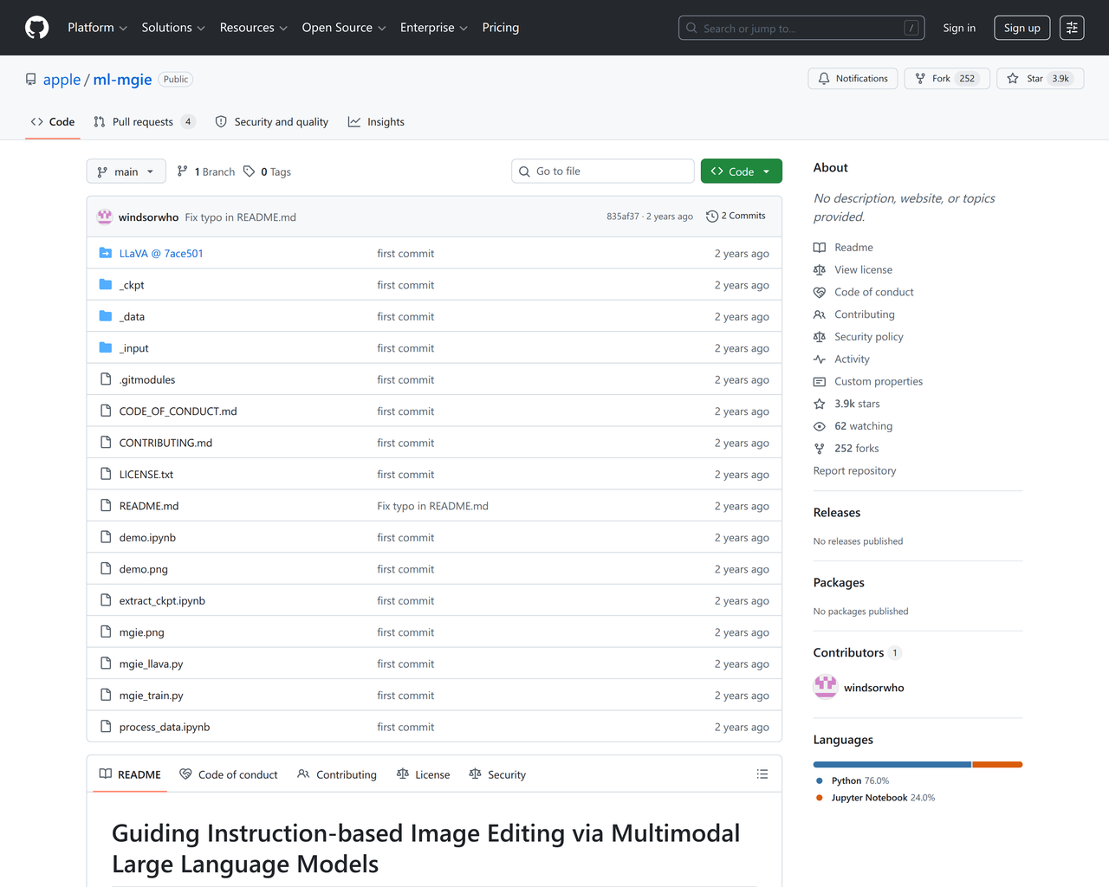Open the extract_ckpt.ipynb file name

(162, 601)
